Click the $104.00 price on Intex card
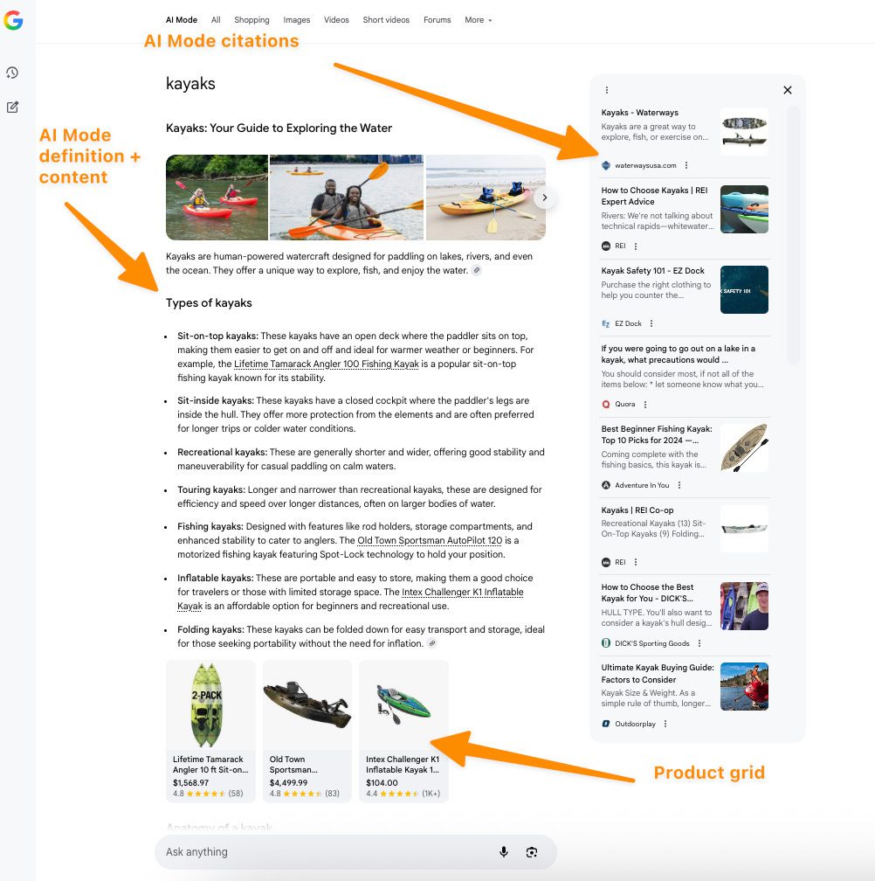The image size is (875, 881). point(382,783)
